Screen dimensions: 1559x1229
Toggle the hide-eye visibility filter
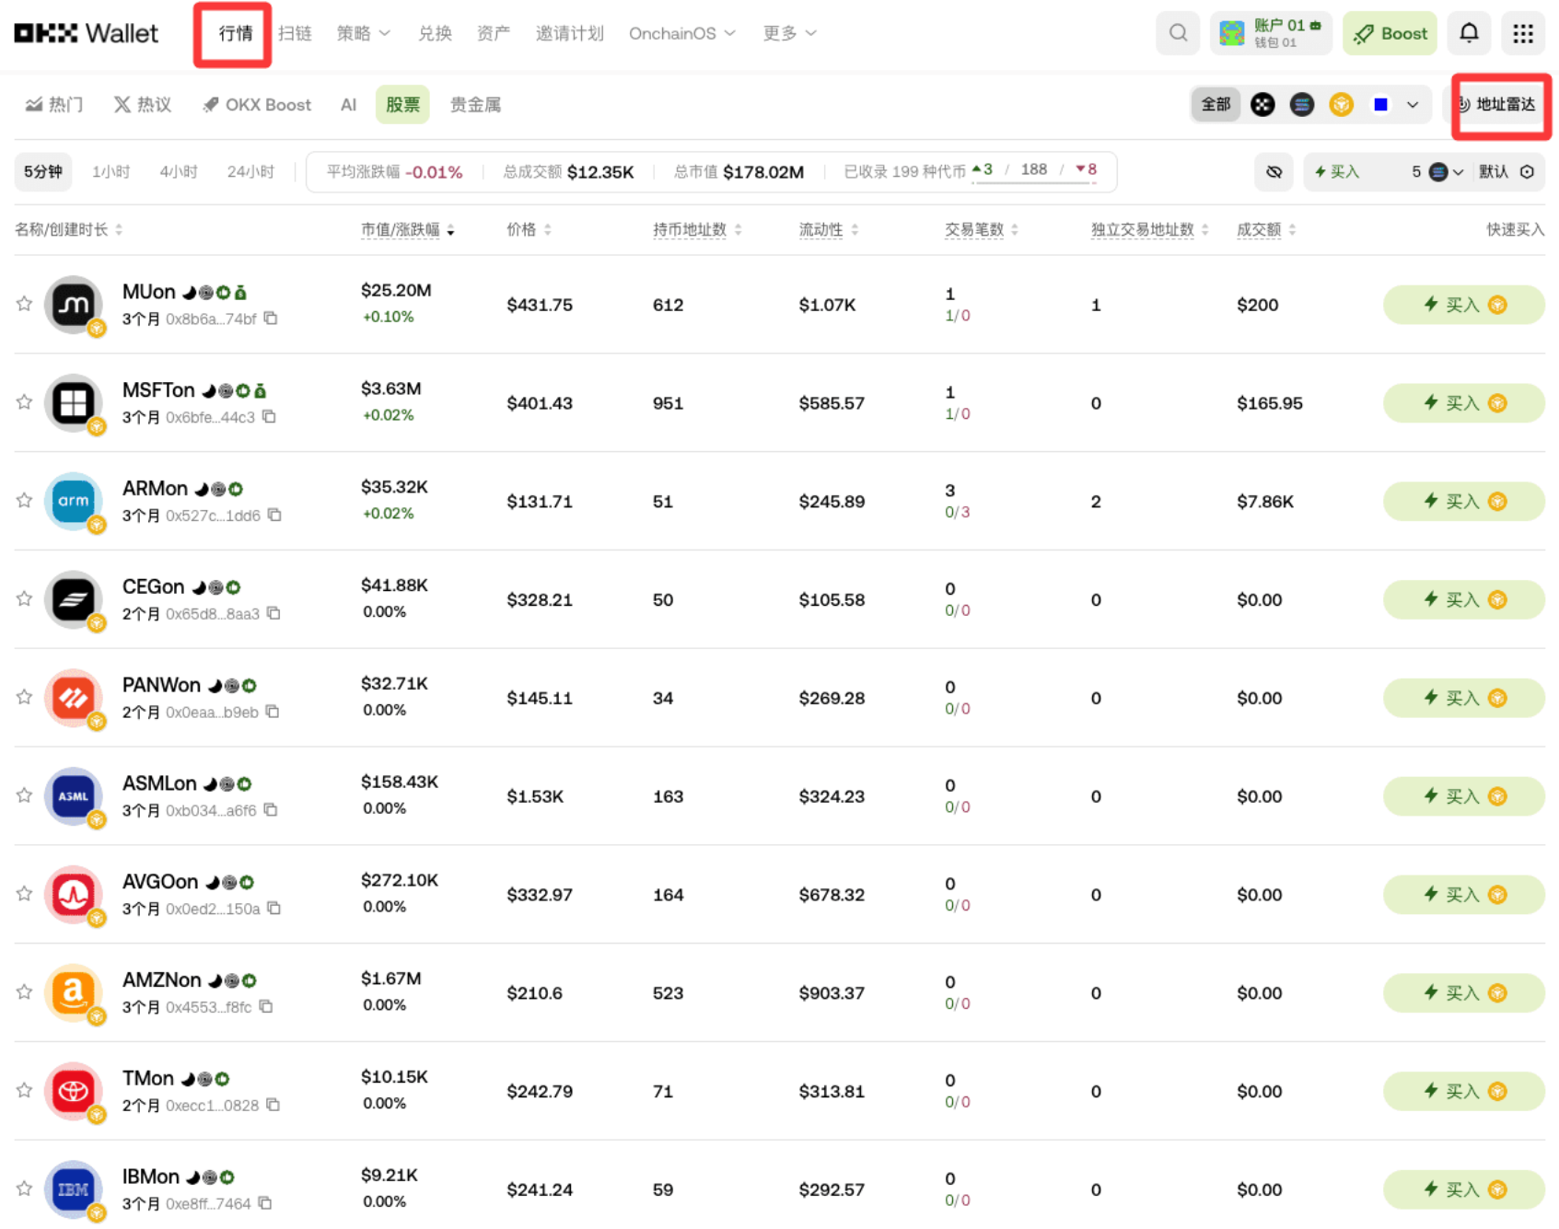click(1274, 172)
